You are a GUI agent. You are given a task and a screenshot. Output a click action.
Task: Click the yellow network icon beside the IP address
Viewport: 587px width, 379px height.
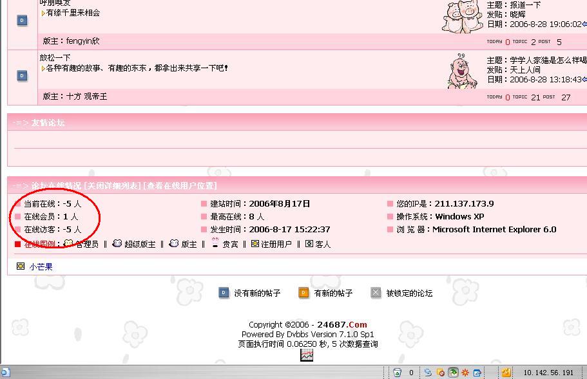(506, 373)
